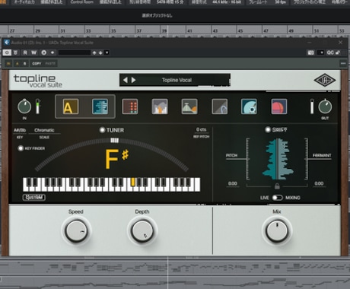350x289 pixels.
Task: Click the small arrow icon after the record icon
Action: (x=52, y=52)
